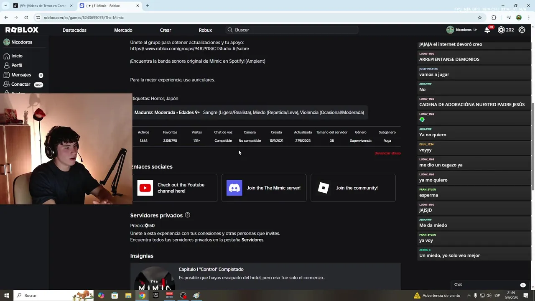Close the El Mimic - Roblox tab
The height and width of the screenshot is (301, 535).
138,6
